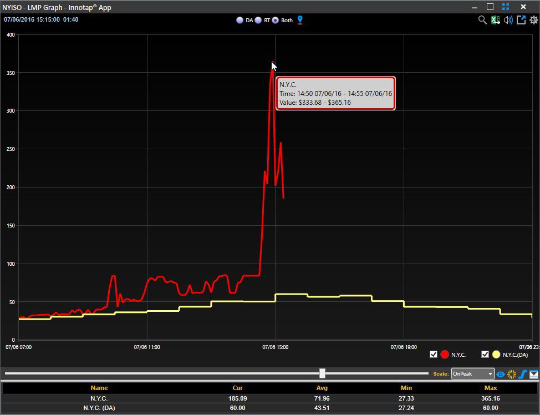Select the N.Y.C. (DA) row name cell

[99, 408]
